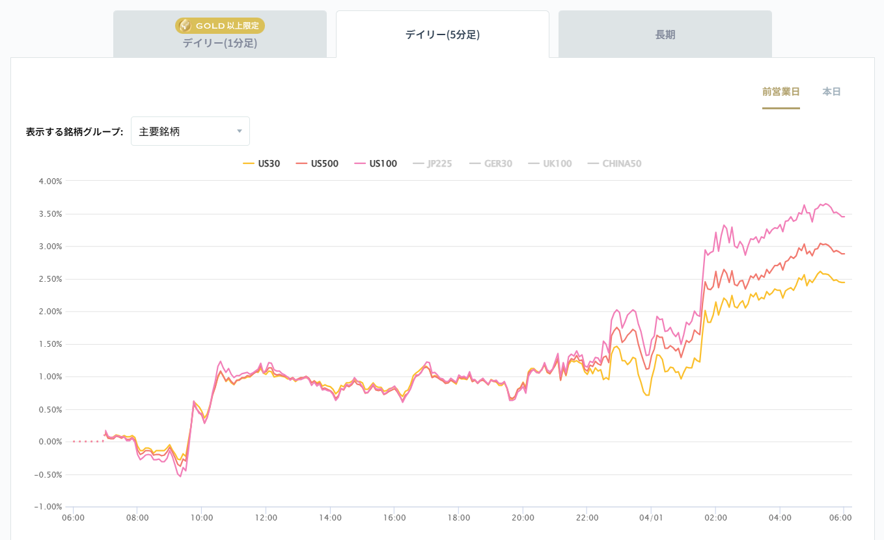Click the gray line marker beside JP225
Image resolution: width=884 pixels, height=540 pixels.
click(x=418, y=164)
